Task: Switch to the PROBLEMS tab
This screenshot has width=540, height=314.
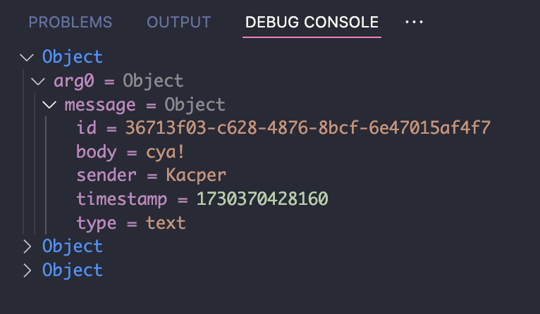Action: pos(70,22)
